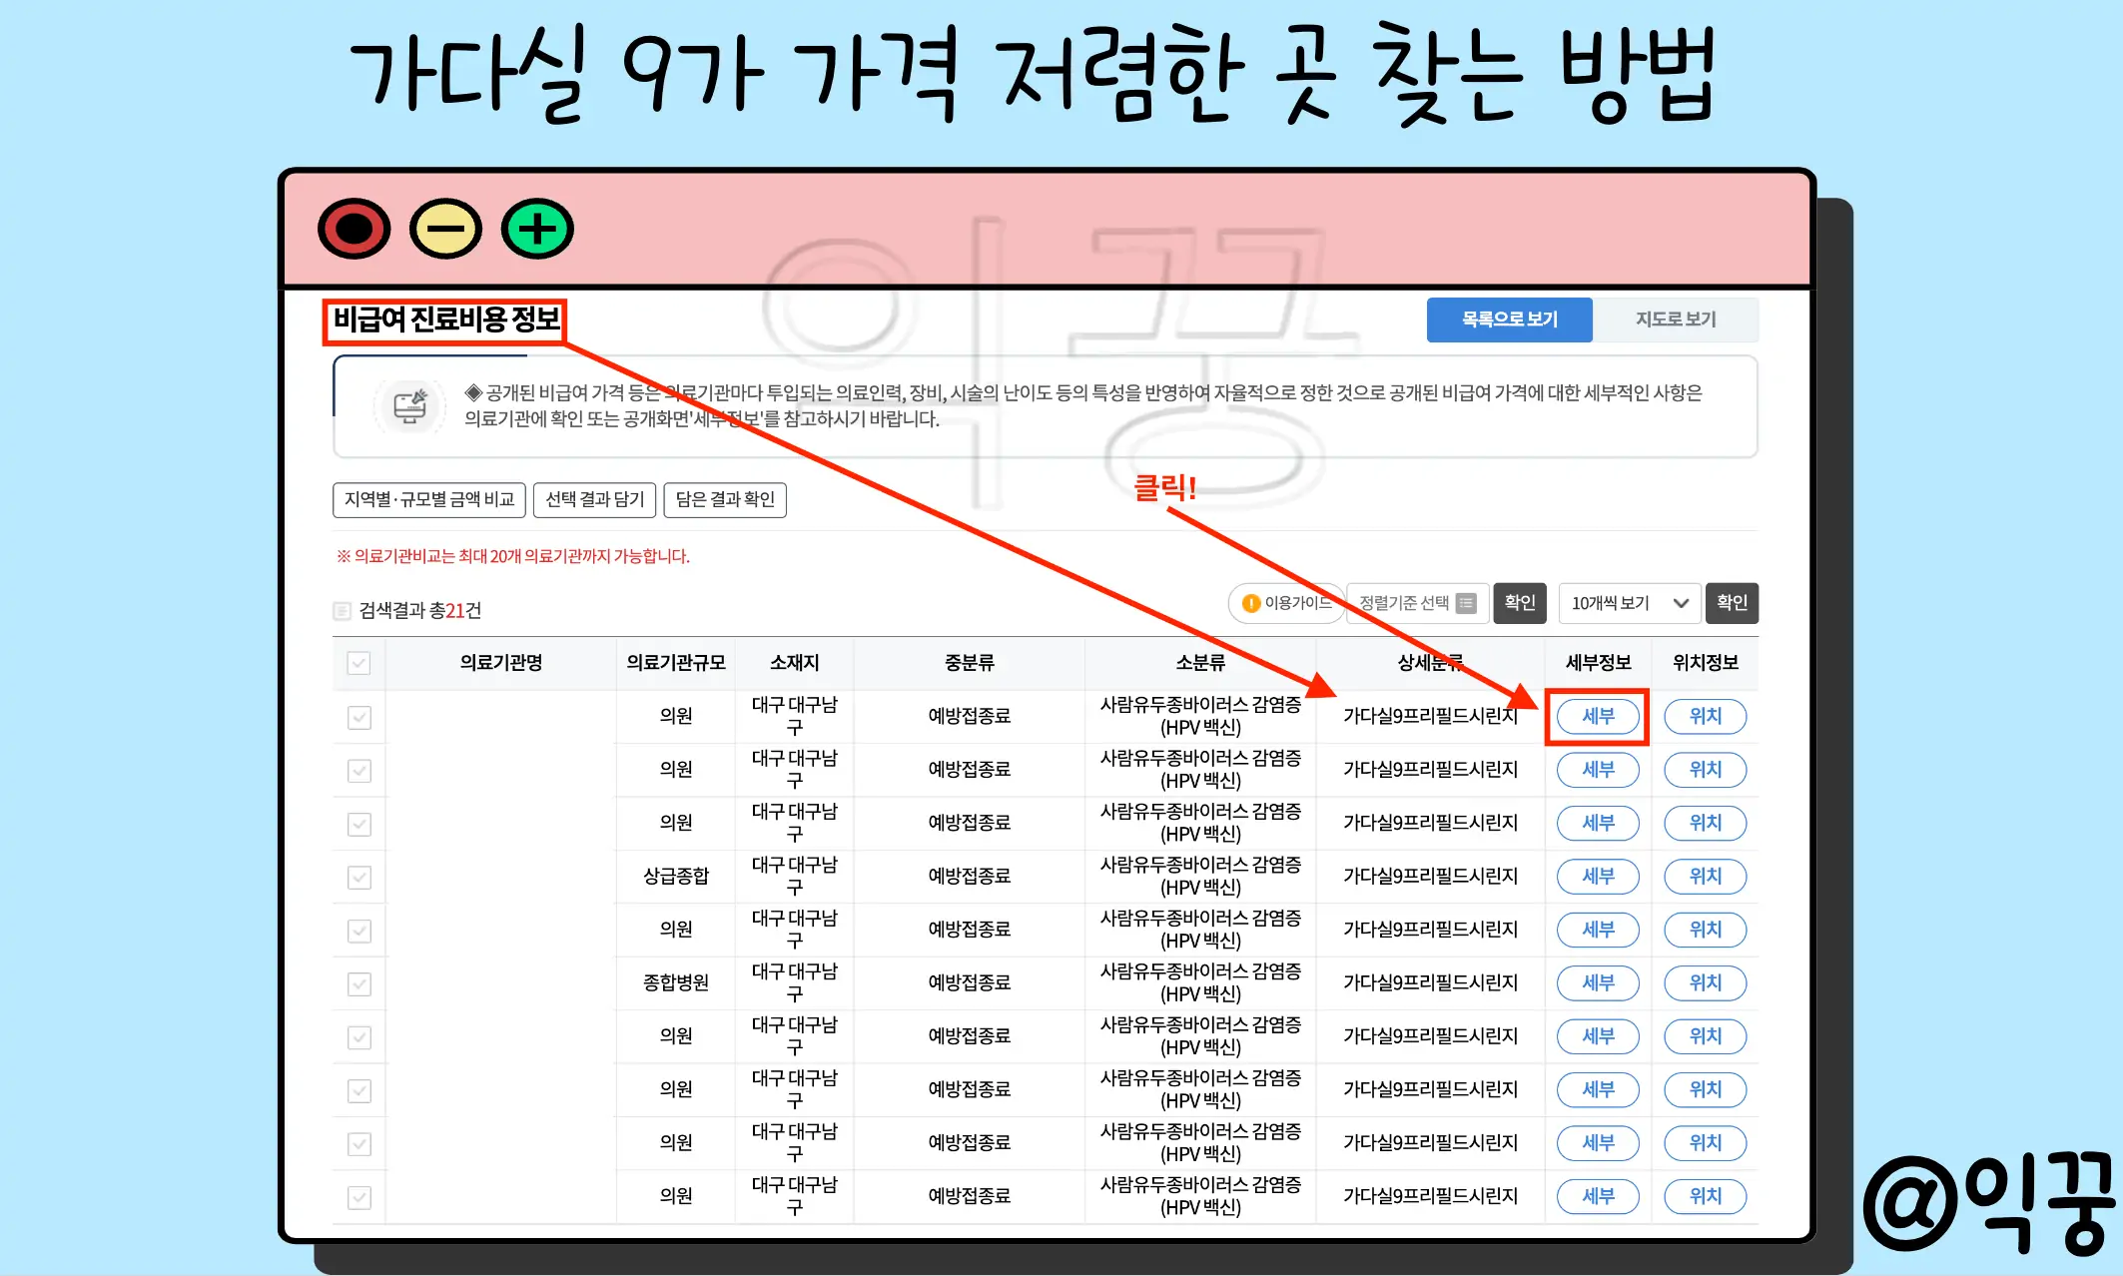This screenshot has height=1276, width=2123.
Task: Click the red record circle icon
Action: (355, 229)
